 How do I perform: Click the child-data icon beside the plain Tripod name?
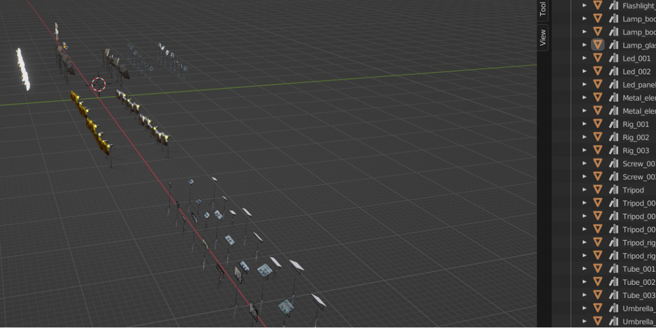[x=614, y=190]
